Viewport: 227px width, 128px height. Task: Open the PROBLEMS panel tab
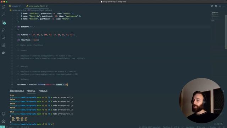coord(43,91)
